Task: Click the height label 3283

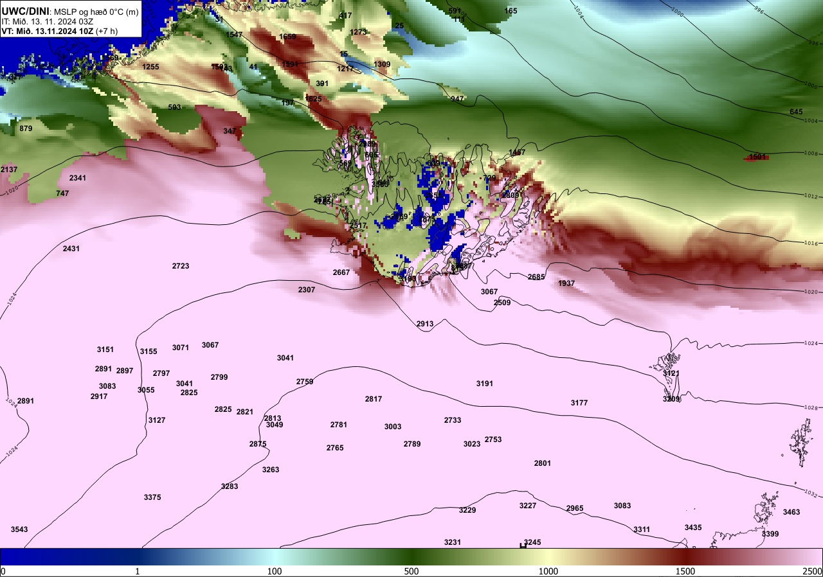Action: coord(230,486)
